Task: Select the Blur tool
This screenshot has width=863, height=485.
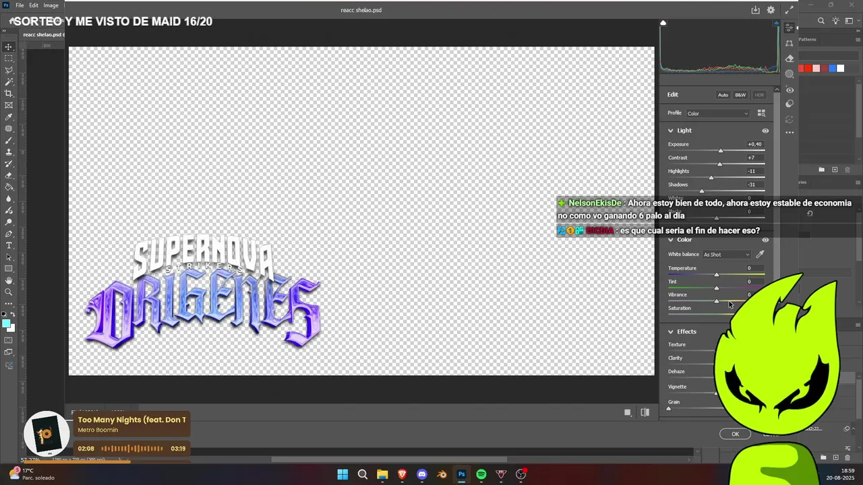Action: tap(9, 199)
